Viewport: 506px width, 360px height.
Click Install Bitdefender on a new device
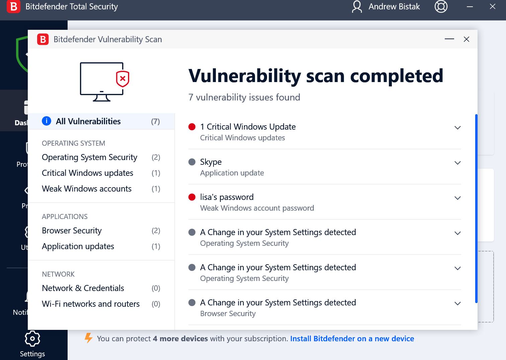352,339
